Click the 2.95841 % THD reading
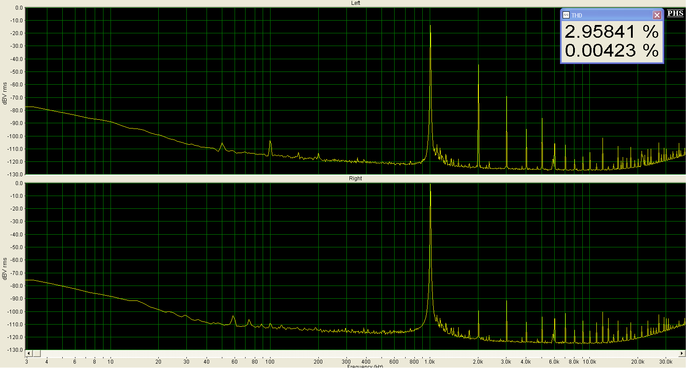The image size is (688, 368). (611, 32)
